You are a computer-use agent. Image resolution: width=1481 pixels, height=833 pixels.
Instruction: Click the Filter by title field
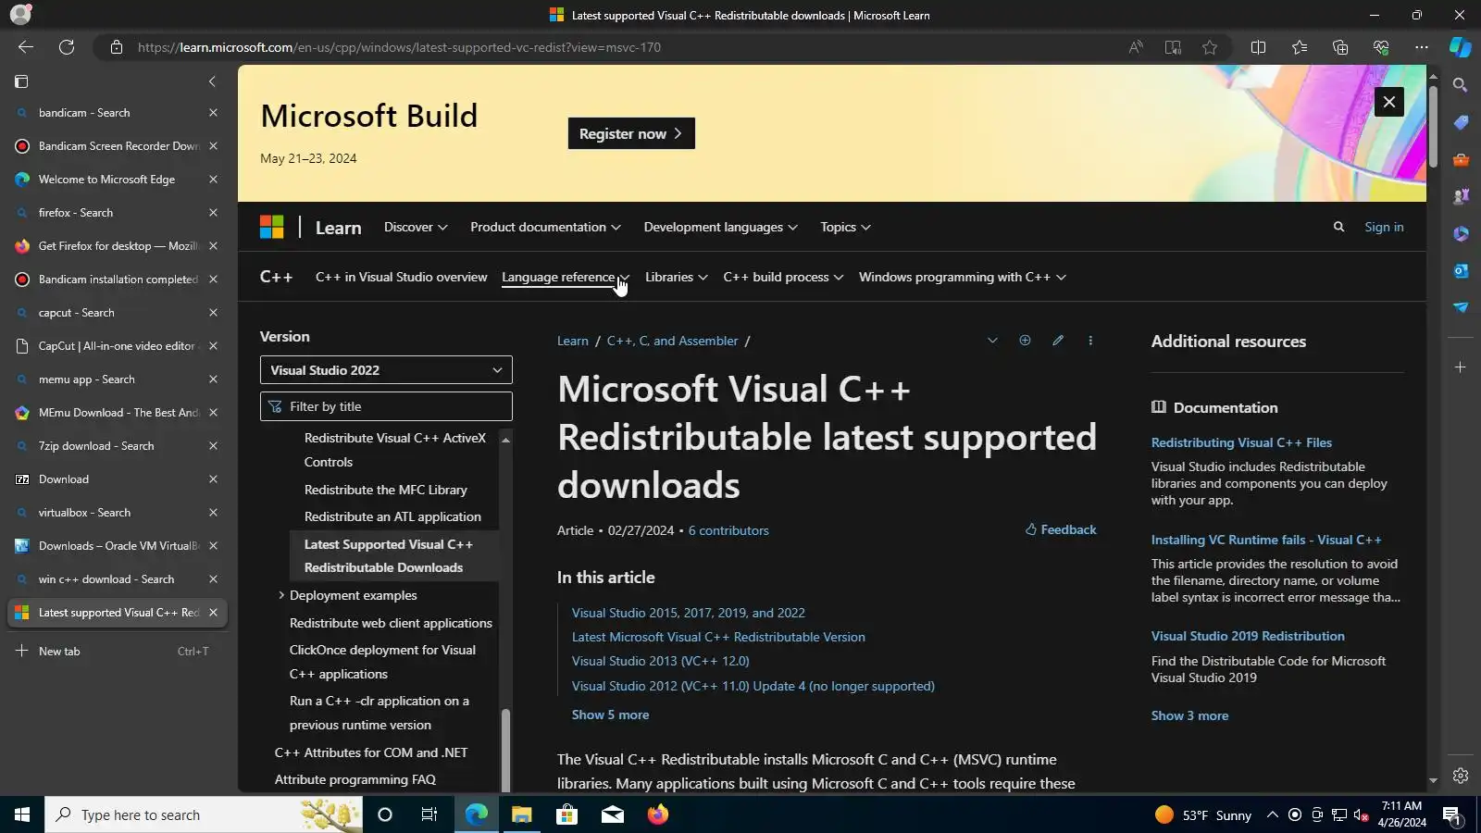(x=386, y=406)
